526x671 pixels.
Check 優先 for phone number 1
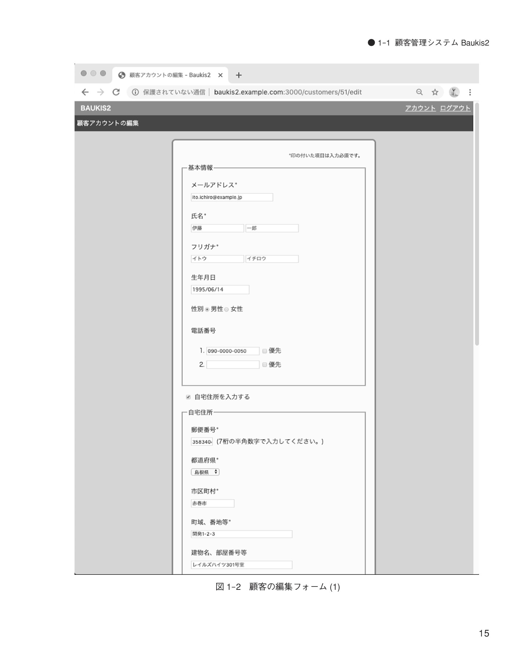click(x=264, y=351)
